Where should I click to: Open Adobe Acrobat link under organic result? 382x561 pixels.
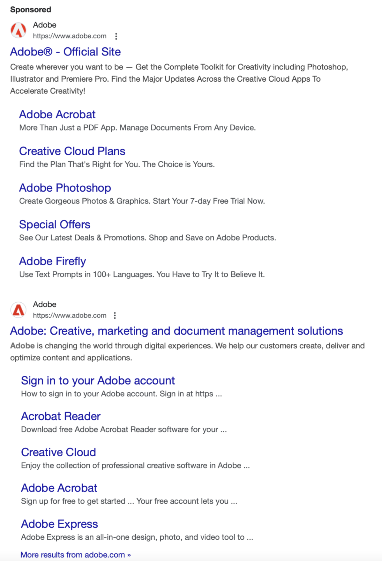59,488
